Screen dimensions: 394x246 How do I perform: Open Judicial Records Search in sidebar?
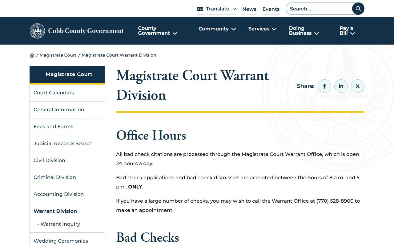point(67,144)
